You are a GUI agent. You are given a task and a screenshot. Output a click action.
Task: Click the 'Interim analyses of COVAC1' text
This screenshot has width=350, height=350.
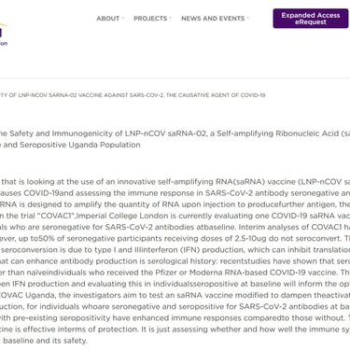point(290,227)
